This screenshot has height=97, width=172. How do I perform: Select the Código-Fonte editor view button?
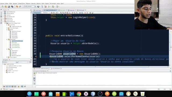[x=37, y=13]
